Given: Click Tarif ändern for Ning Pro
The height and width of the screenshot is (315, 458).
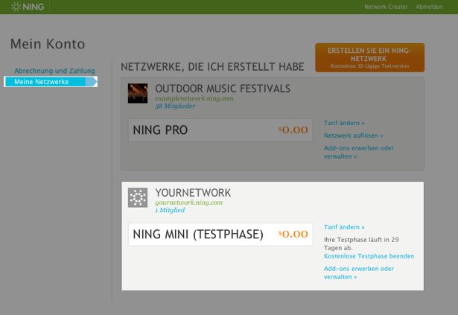Looking at the screenshot, I should pyautogui.click(x=344, y=123).
